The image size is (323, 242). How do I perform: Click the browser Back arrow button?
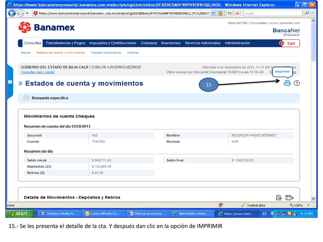(12, 13)
